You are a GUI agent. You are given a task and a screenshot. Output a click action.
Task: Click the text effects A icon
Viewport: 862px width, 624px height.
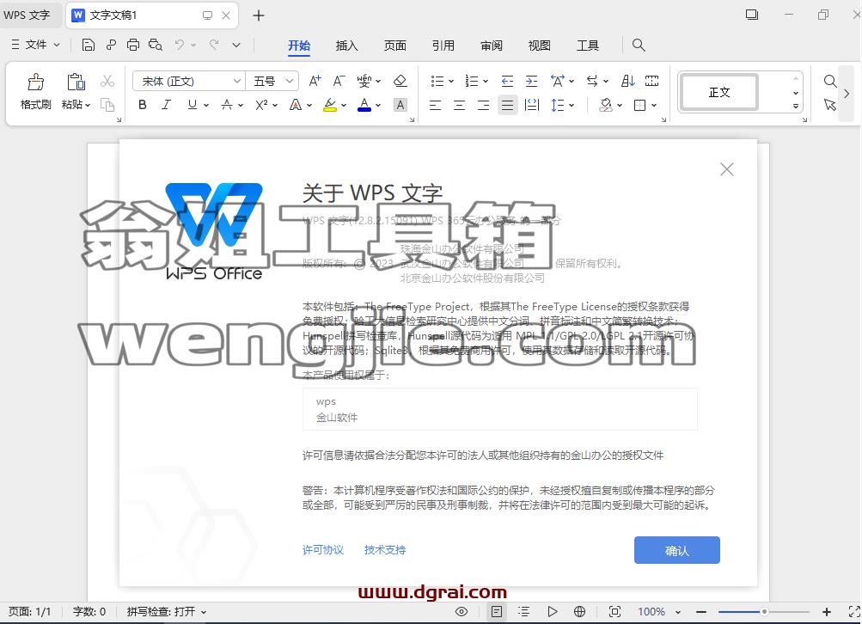(296, 105)
